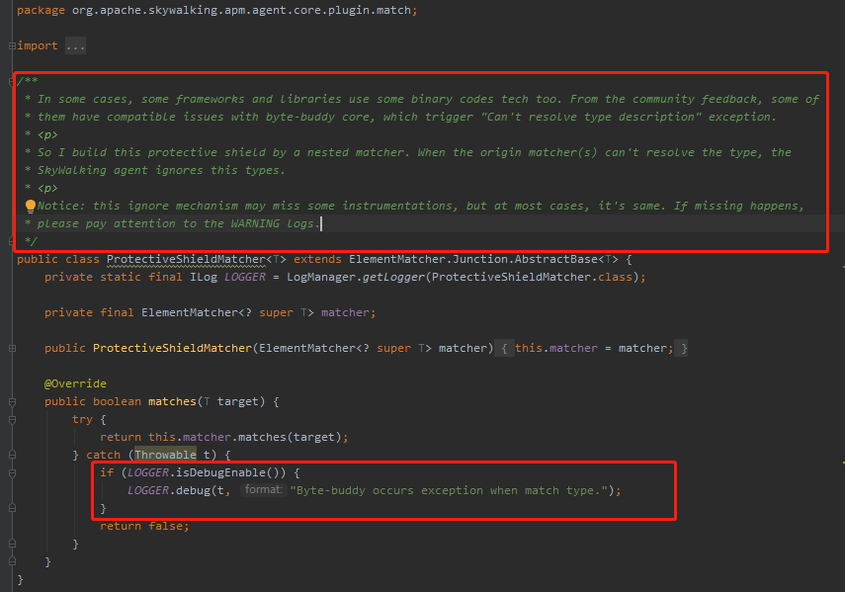Click the folded import ellipsis placeholder
The image size is (845, 592).
[x=75, y=46]
